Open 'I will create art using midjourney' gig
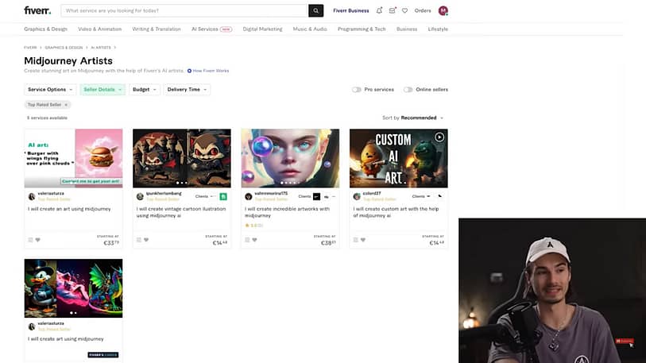Image resolution: width=646 pixels, height=363 pixels. pos(66,339)
